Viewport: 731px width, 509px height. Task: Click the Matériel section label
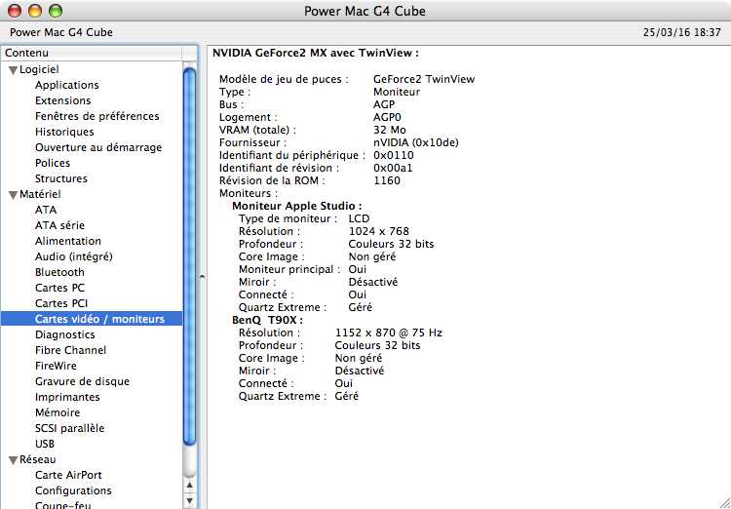click(x=40, y=194)
